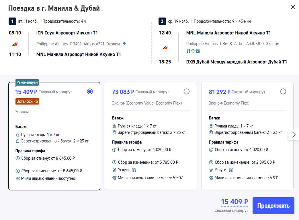Click the lightning bolt icon next to PR401 Эконом
Image resolution: width=299 pixels, height=220 pixels.
click(124, 44)
